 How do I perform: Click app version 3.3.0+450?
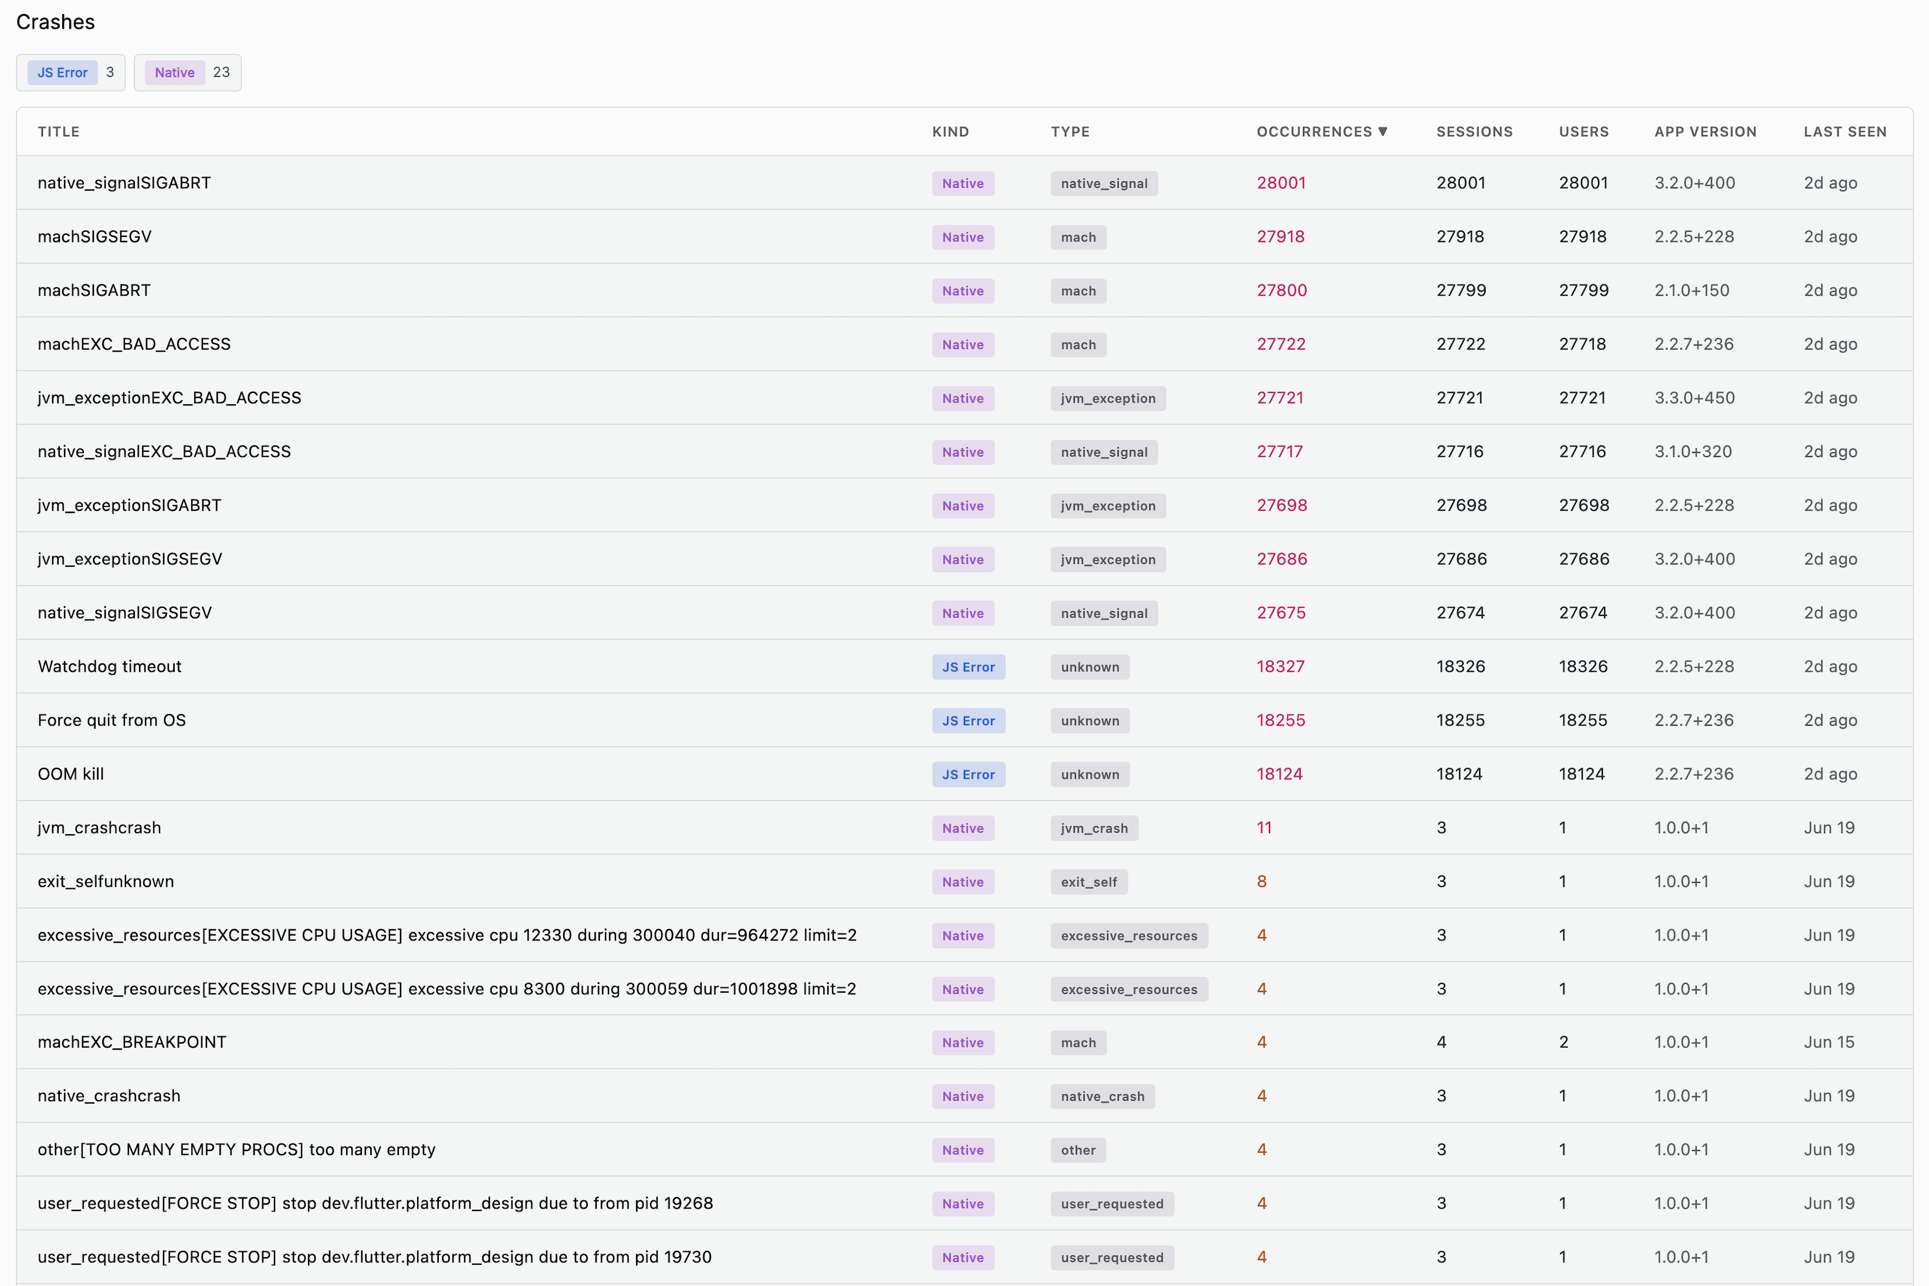[x=1694, y=398]
